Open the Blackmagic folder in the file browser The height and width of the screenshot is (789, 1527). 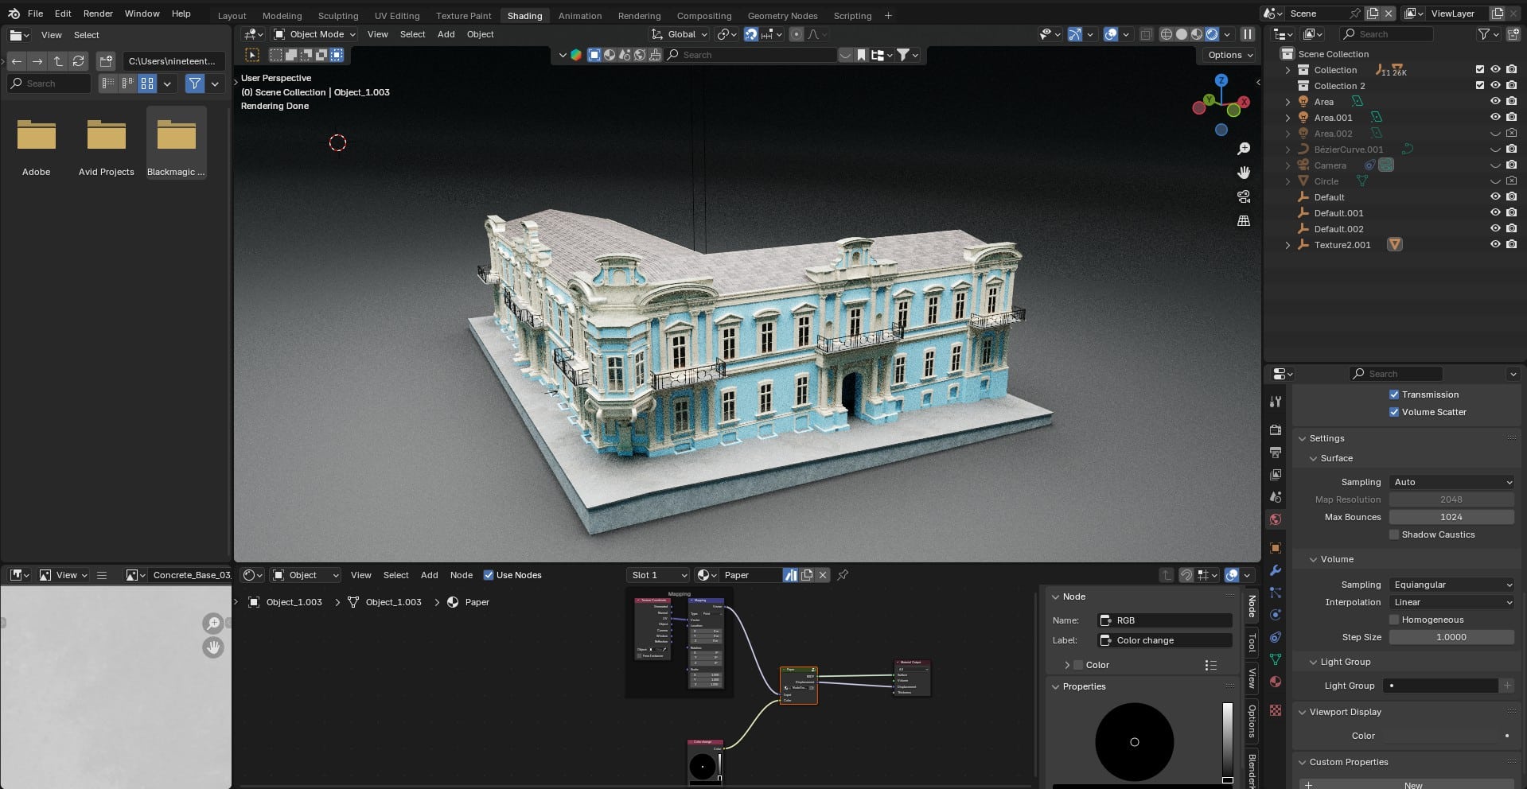pyautogui.click(x=176, y=135)
